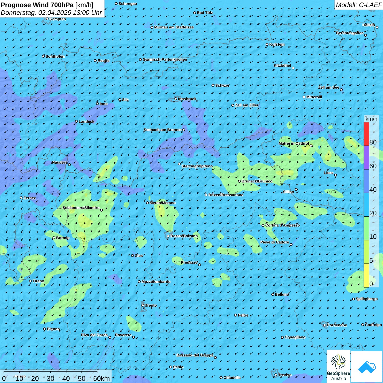Viewport: 383px width, 383px height.
Task: Click the purple 60 km/h legend color
Action: 366,158
